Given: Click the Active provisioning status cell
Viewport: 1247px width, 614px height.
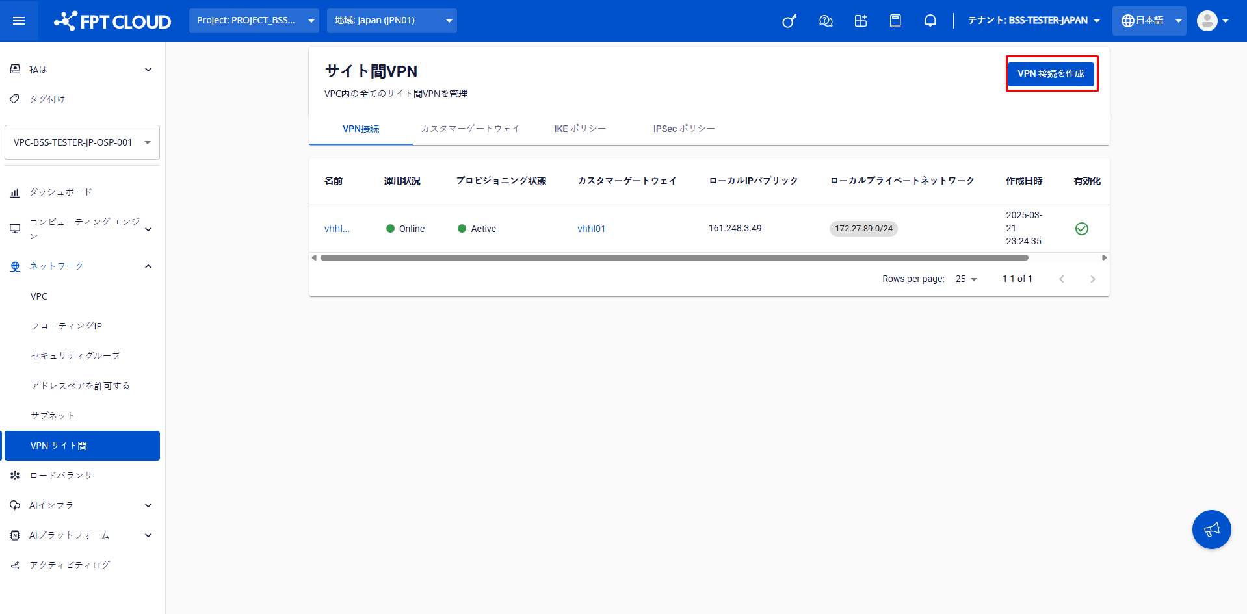Looking at the screenshot, I should (x=477, y=229).
